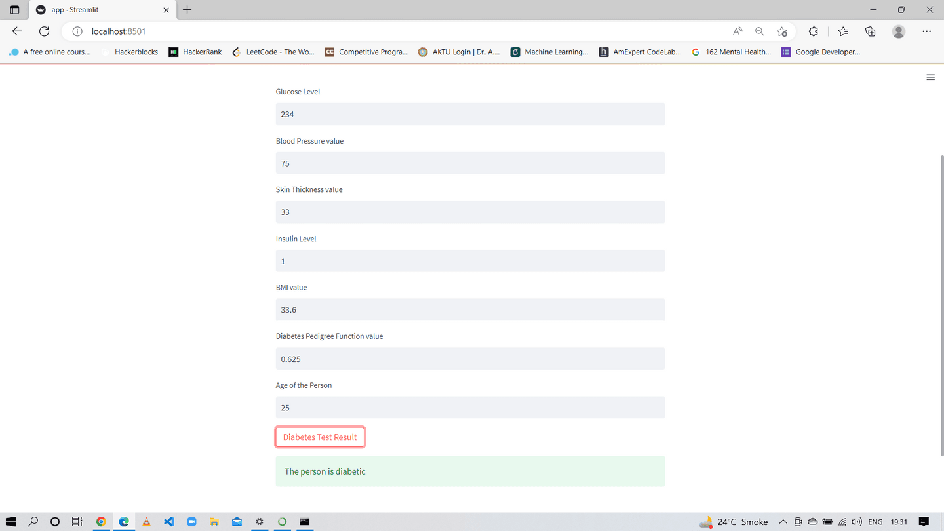This screenshot has height=531, width=944.
Task: Open the volume speaker tray icon
Action: coord(857,522)
